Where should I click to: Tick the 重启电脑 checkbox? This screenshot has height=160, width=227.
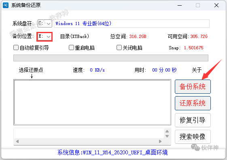click(x=71, y=48)
